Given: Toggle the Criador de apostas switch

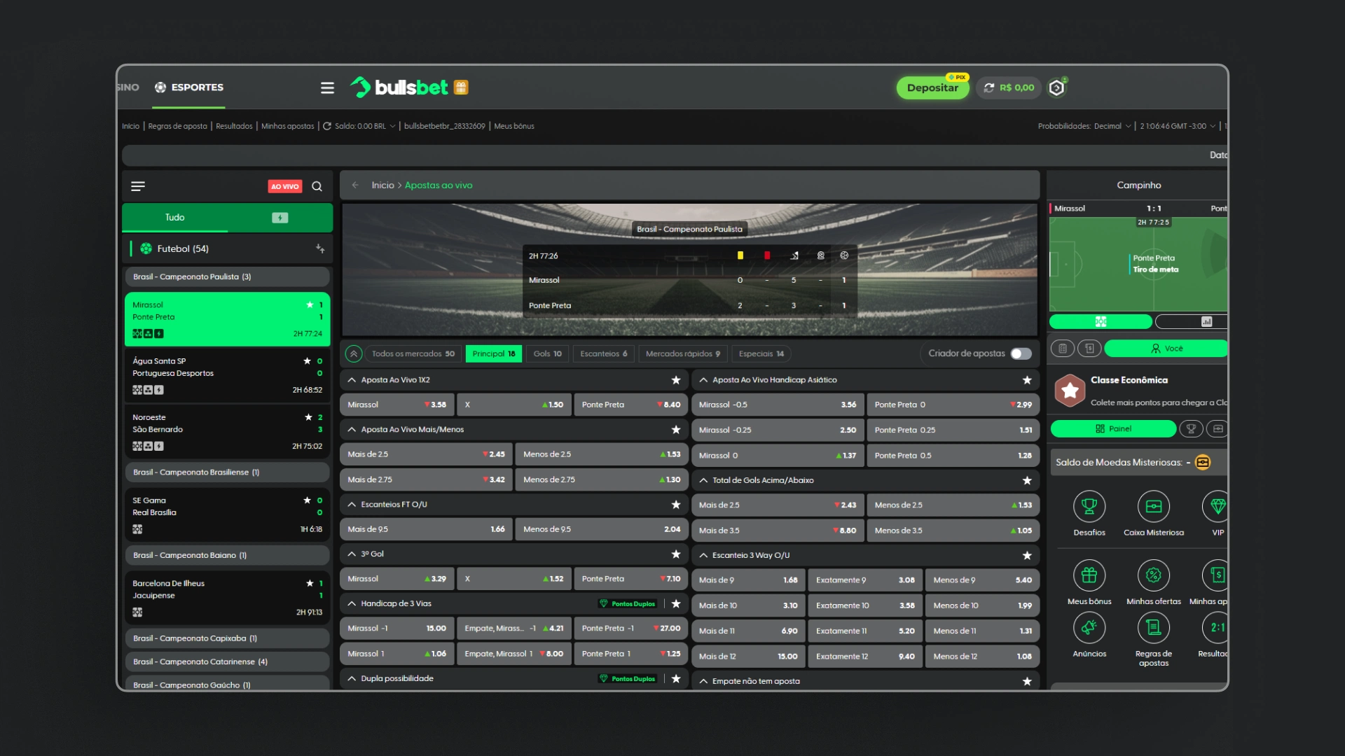Looking at the screenshot, I should point(1021,353).
